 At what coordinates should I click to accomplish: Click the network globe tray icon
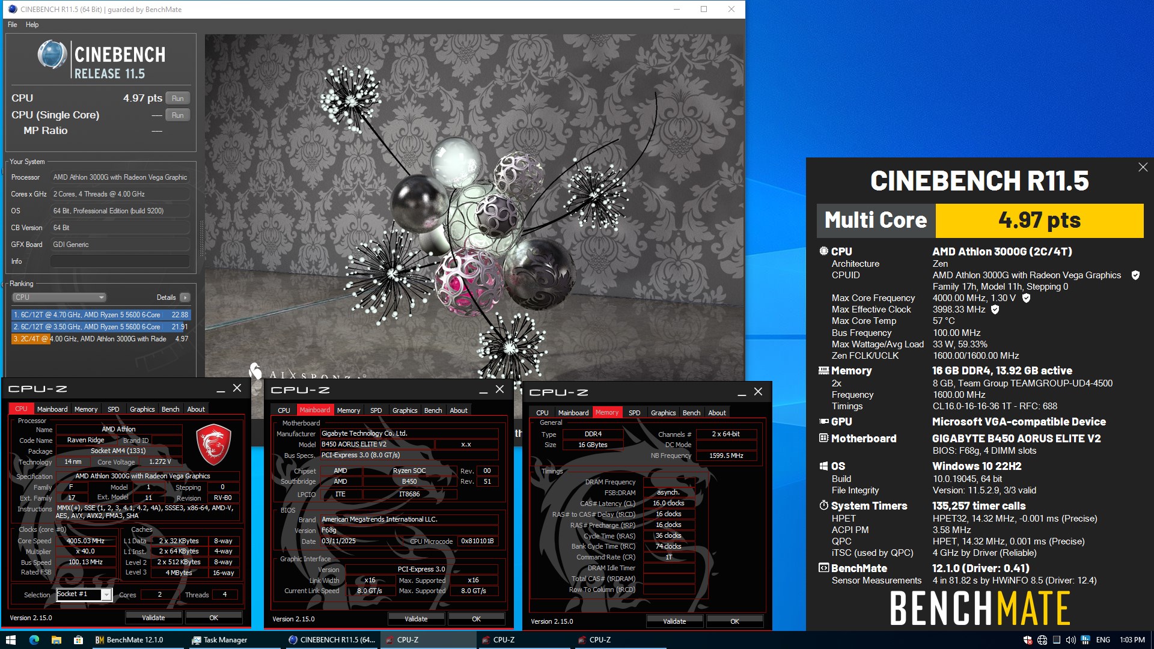click(1042, 640)
